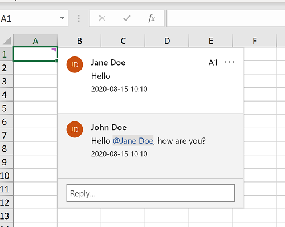
Task: Open the comment thread more actions menu
Action: click(229, 62)
